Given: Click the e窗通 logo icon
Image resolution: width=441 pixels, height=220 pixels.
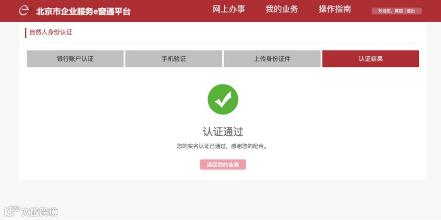Looking at the screenshot, I should click(24, 11).
